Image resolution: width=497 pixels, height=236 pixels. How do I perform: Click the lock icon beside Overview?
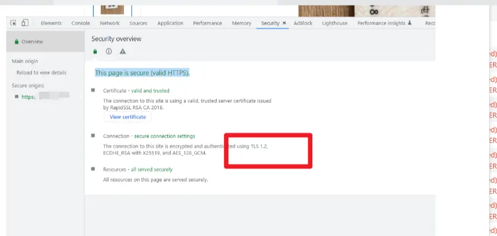(x=17, y=41)
